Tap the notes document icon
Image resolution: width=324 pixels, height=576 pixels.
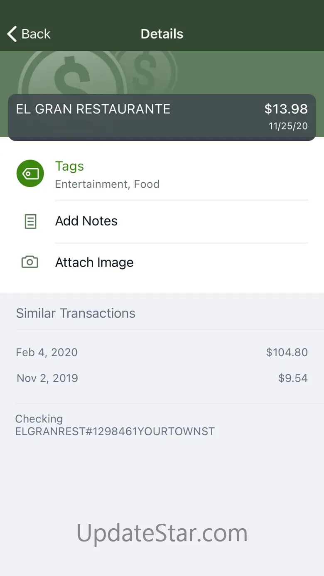click(30, 221)
